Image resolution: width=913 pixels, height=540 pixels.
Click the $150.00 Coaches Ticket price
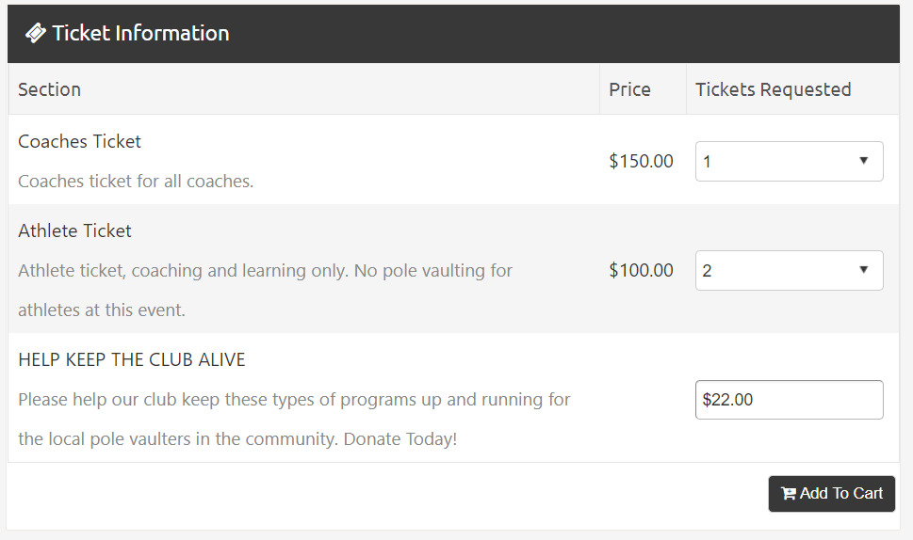click(x=641, y=161)
